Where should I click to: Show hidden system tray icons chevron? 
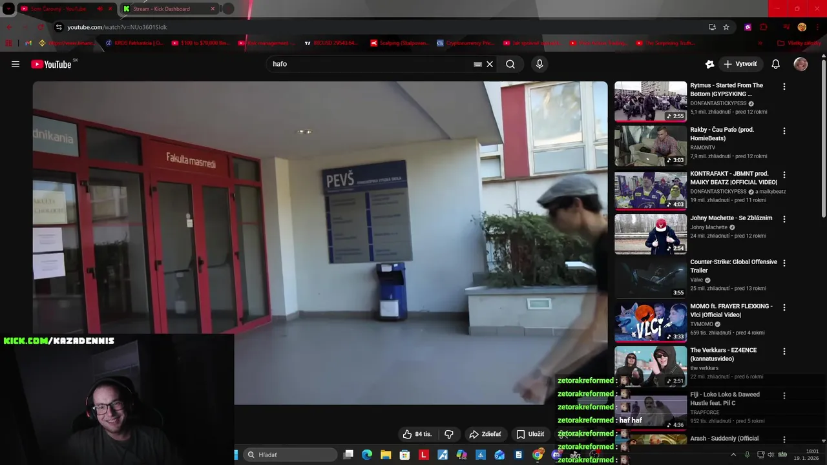(733, 455)
